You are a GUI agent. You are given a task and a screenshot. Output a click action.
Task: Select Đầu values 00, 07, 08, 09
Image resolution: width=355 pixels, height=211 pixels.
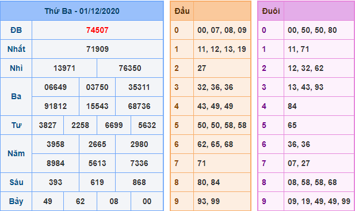222,30
